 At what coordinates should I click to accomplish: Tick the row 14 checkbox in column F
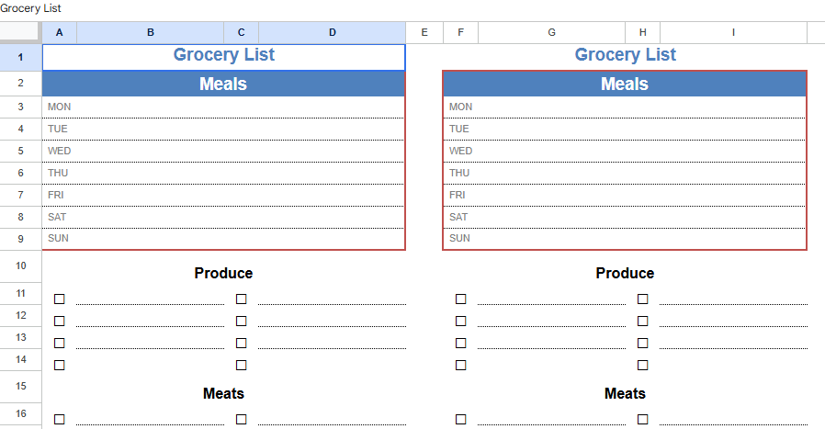pos(460,365)
